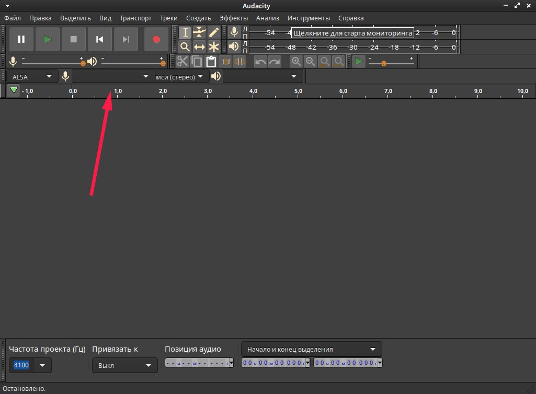
Task: Click the Silence audio icon
Action: pyautogui.click(x=240, y=62)
